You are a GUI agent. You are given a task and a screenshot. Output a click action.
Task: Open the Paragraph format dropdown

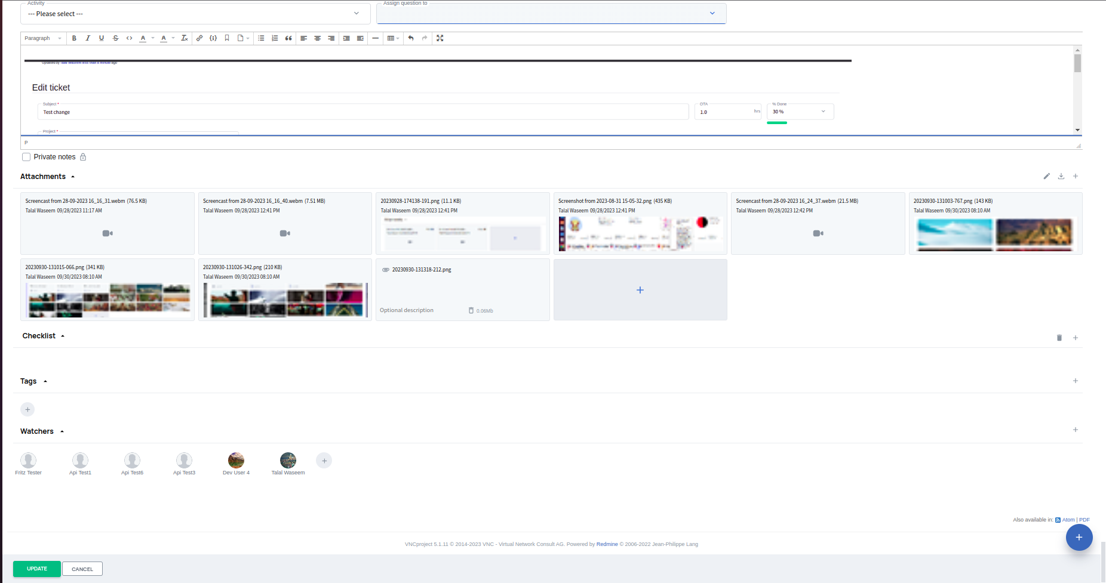point(43,38)
